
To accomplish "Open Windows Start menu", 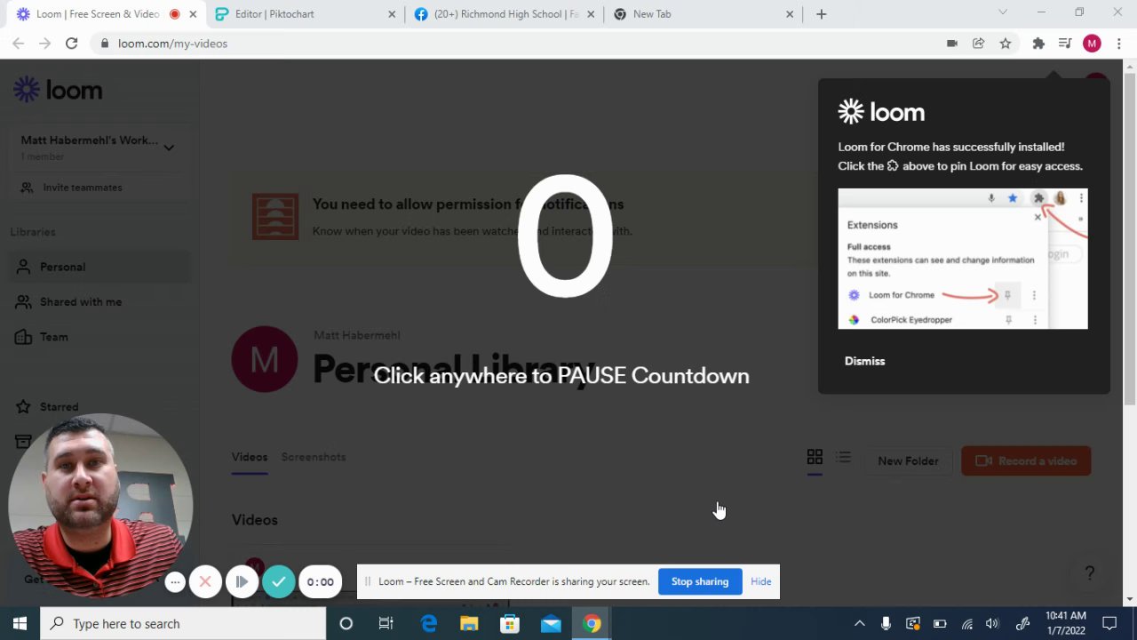I will [x=20, y=623].
